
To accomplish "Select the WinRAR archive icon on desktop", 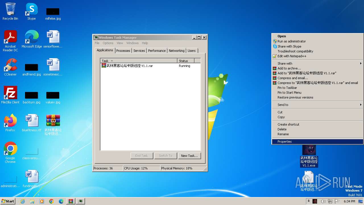I will [x=53, y=125].
